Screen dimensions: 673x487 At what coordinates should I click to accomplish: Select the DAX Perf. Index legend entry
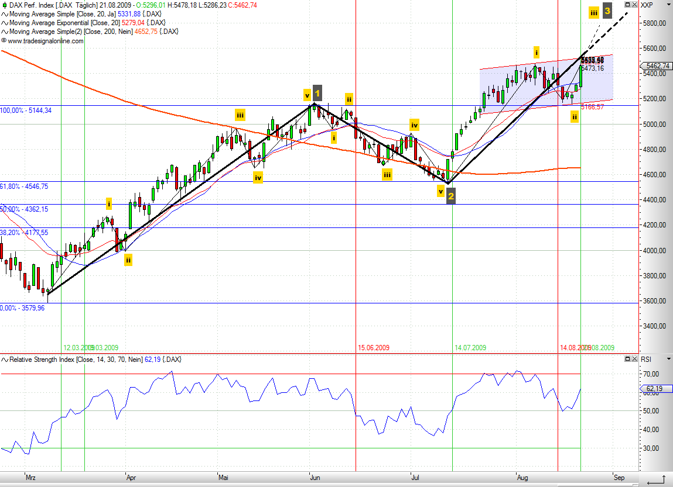[x=133, y=5]
